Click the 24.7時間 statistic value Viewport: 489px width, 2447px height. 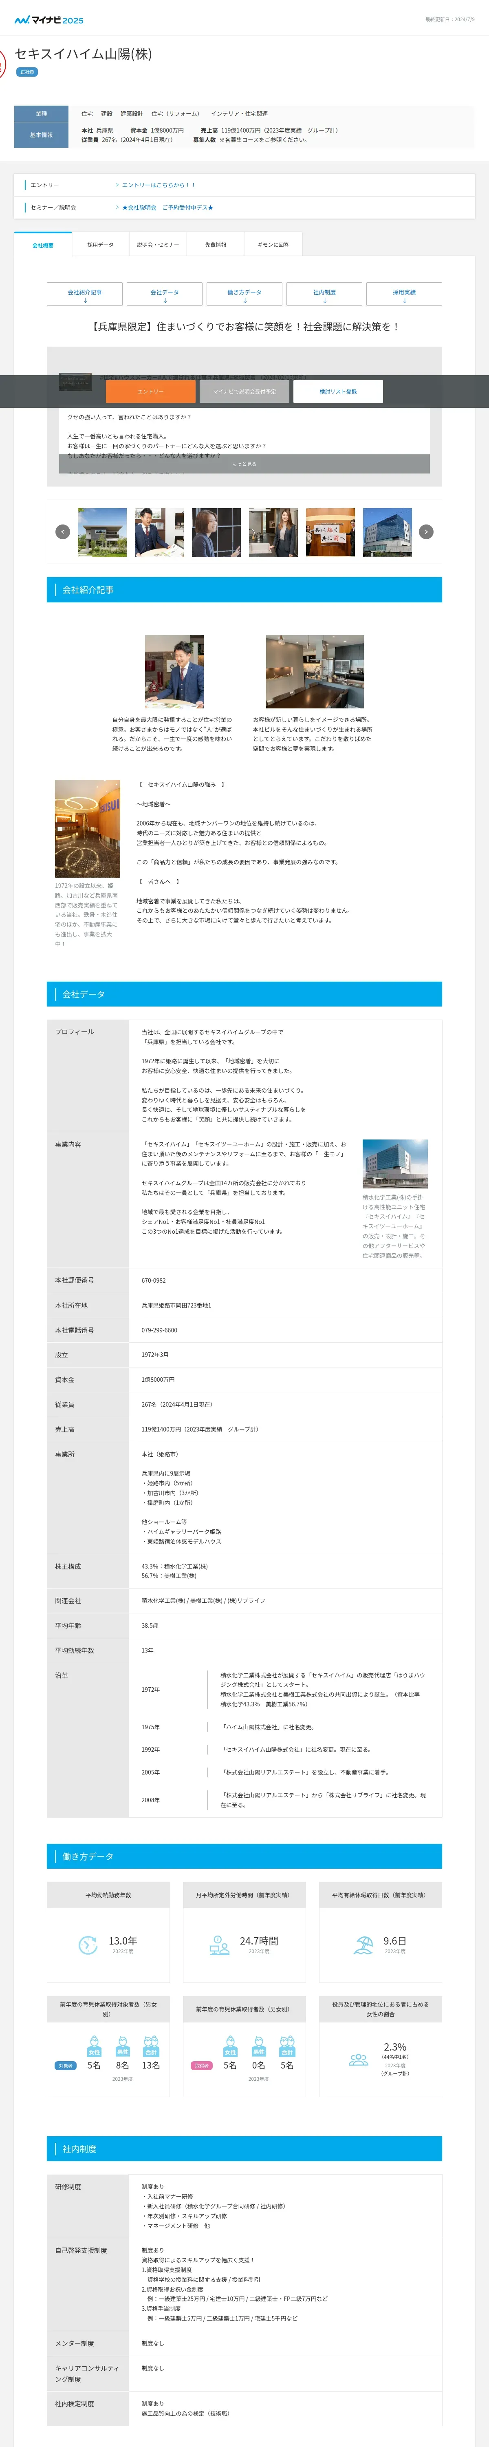point(258,1941)
